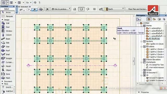The width and height of the screenshot is (167, 94).
Task: Select the Zone tool
Action: 8,74
